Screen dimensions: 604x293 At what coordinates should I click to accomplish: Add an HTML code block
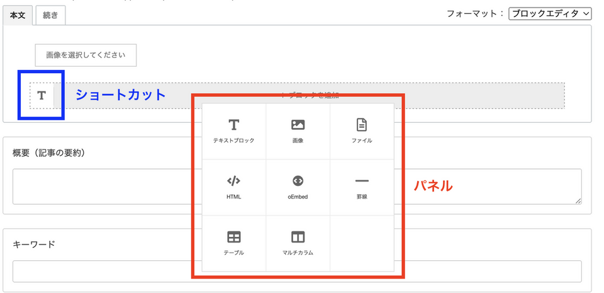(234, 187)
